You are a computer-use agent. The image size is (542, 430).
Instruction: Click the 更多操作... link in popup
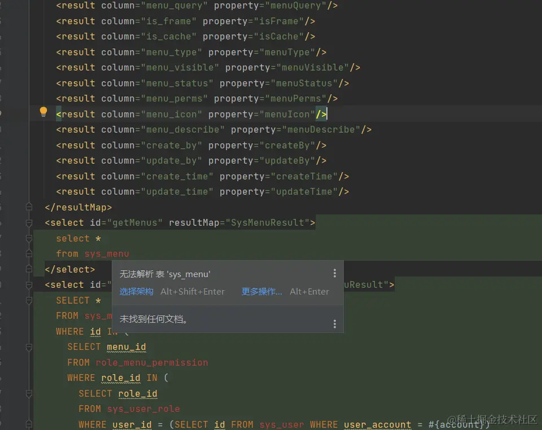[x=261, y=292]
